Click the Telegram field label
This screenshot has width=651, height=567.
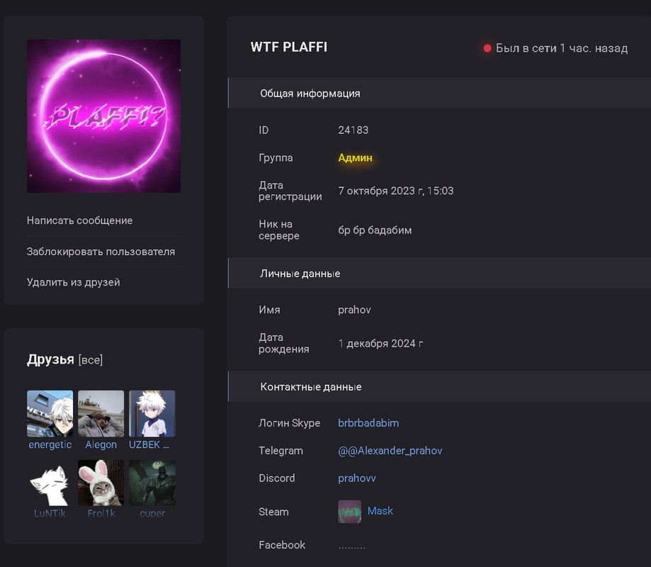pyautogui.click(x=281, y=451)
